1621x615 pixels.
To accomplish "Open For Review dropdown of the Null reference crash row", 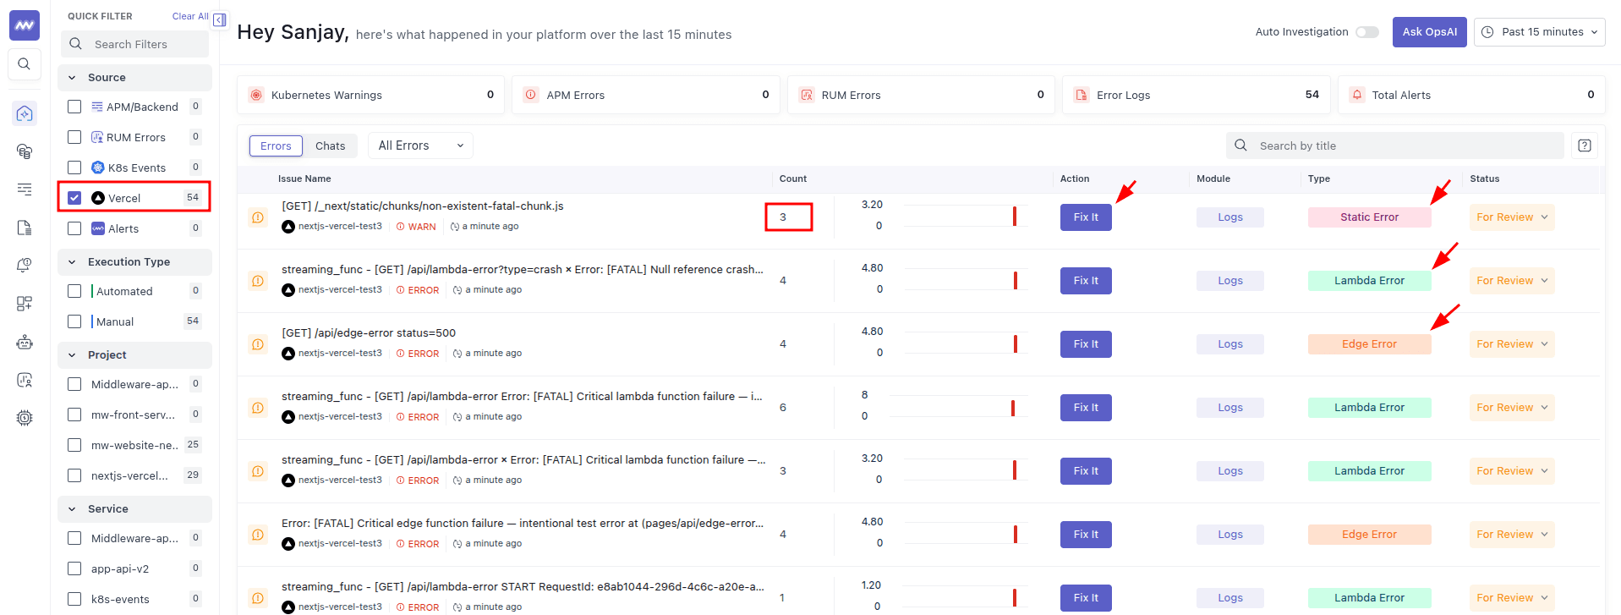I will [x=1512, y=281].
